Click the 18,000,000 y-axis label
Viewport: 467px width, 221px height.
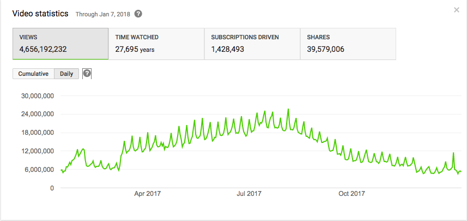pos(37,133)
